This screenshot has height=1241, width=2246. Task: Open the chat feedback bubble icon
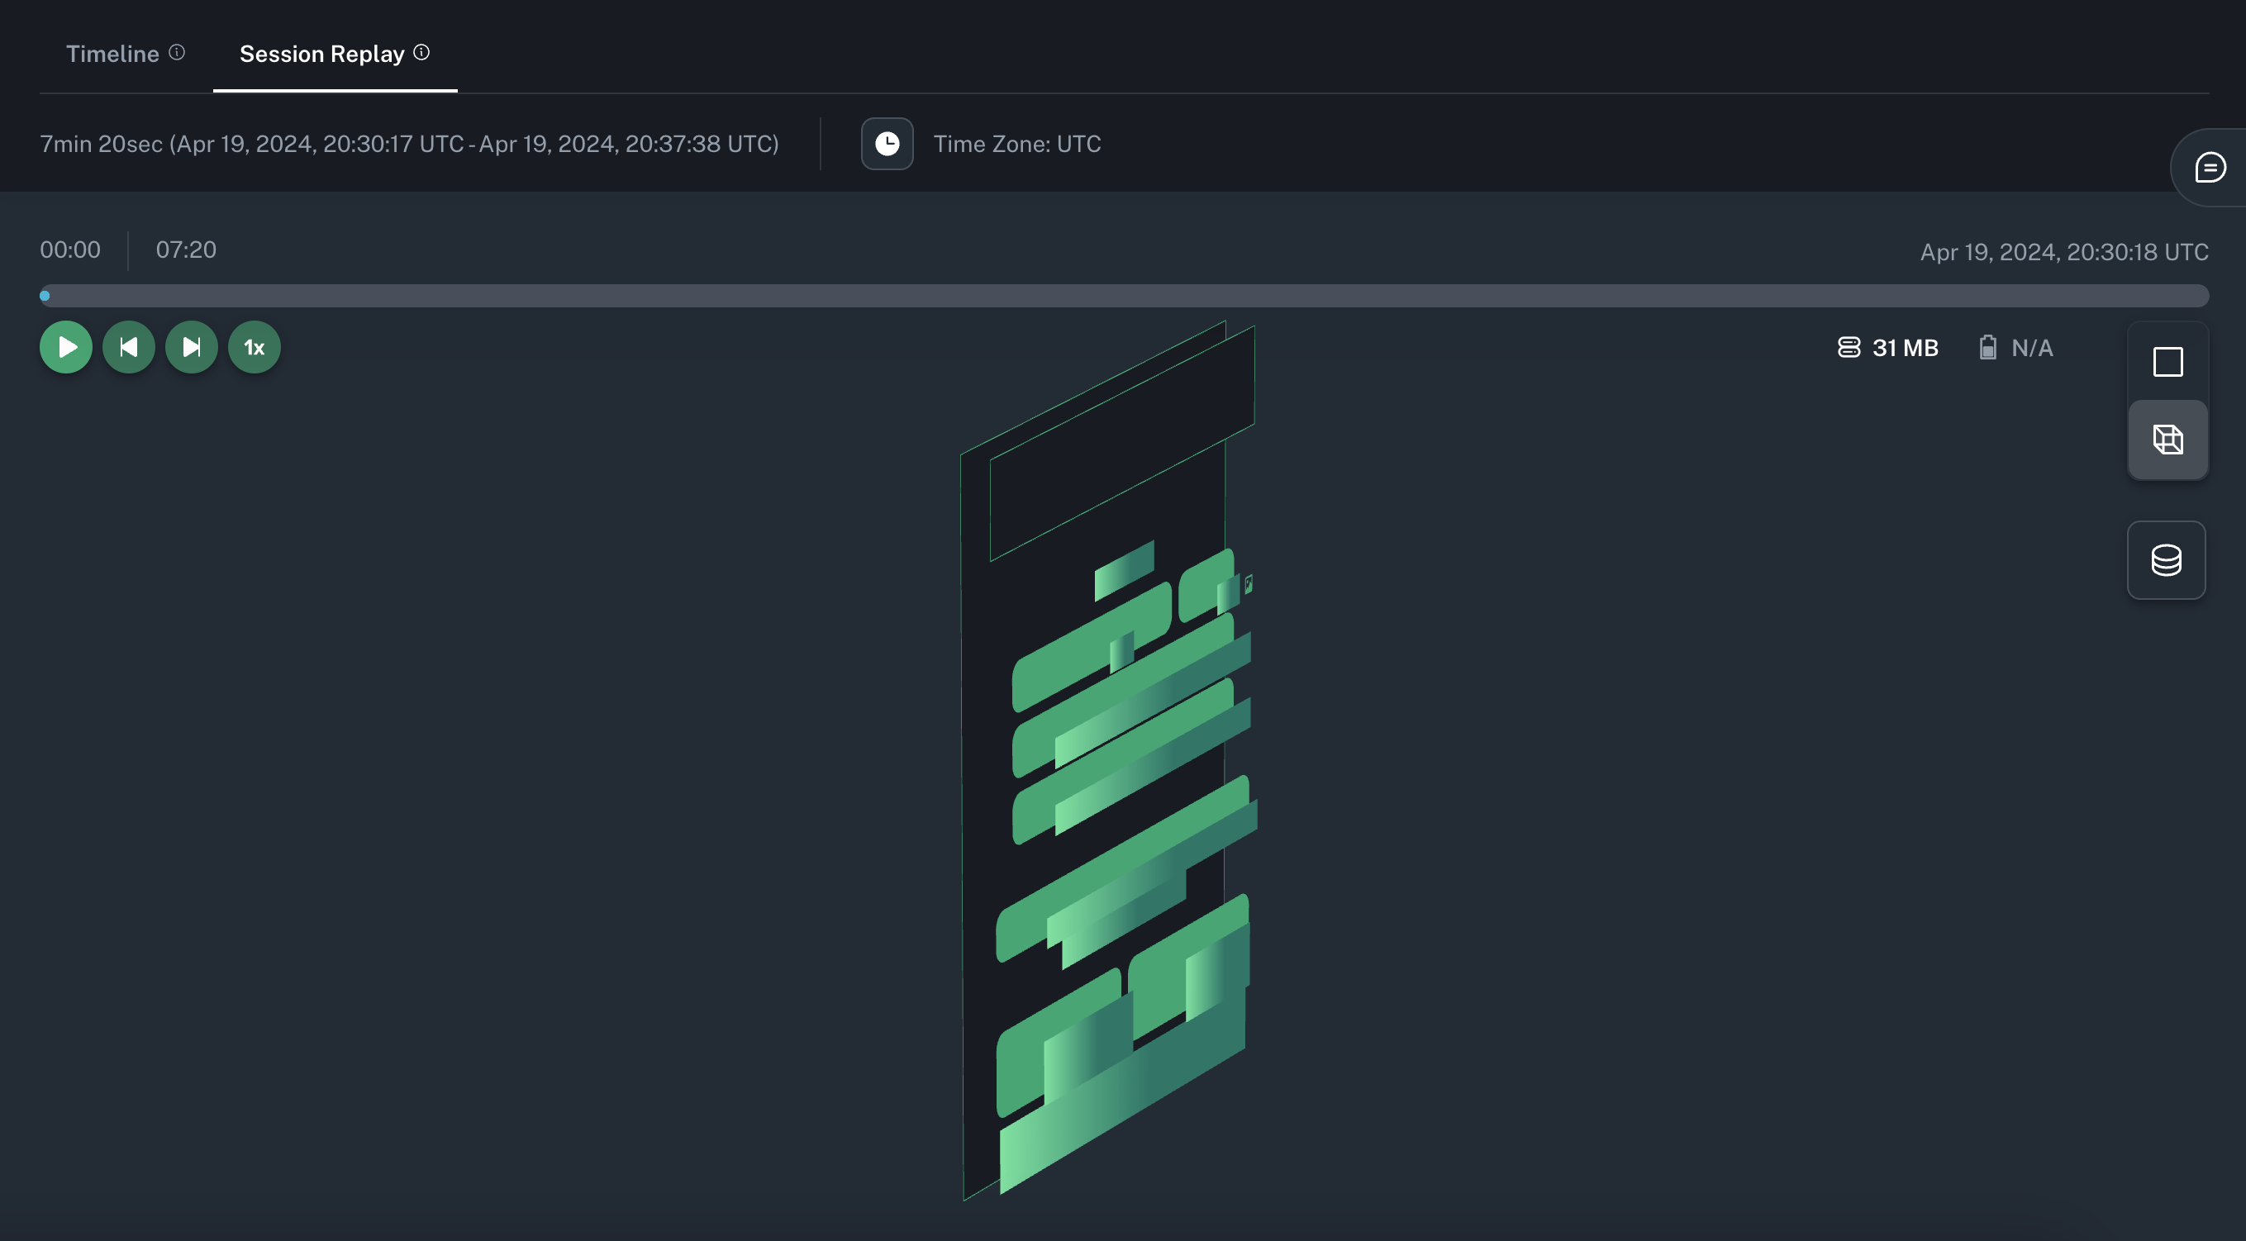click(2210, 168)
